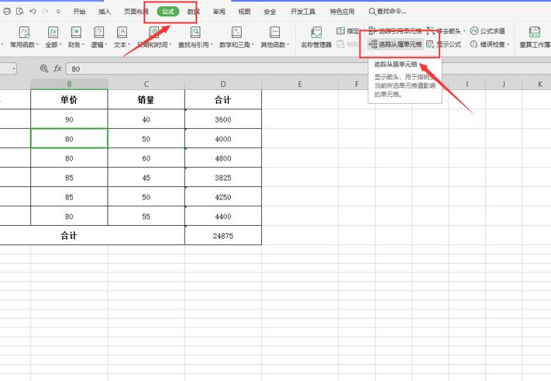Image resolution: width=551 pixels, height=381 pixels.
Task: Expand the 文本 dropdown arrow
Action: (129, 45)
